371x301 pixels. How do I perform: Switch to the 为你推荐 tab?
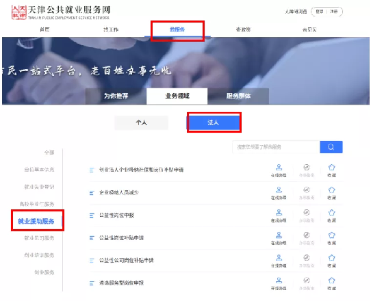click(x=116, y=96)
